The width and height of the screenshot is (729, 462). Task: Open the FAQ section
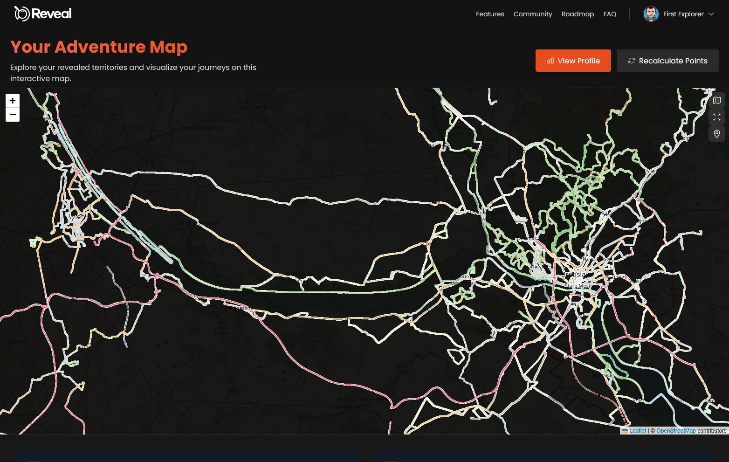click(x=610, y=14)
